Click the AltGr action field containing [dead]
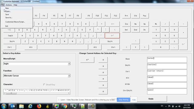This screenshot has width=194, height=109. click(167, 85)
